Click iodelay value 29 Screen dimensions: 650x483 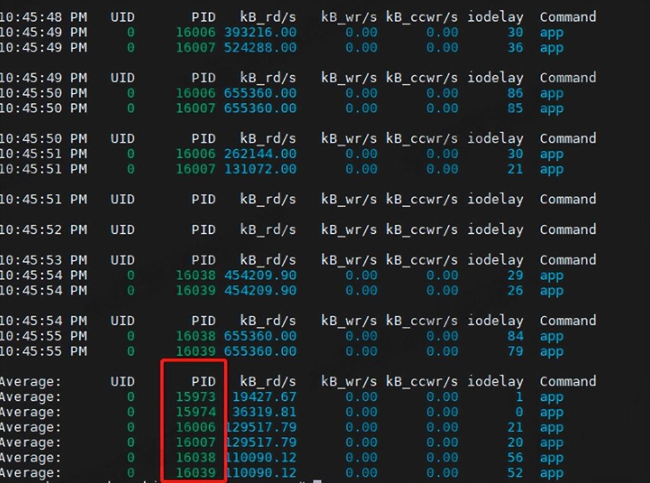[x=515, y=275]
